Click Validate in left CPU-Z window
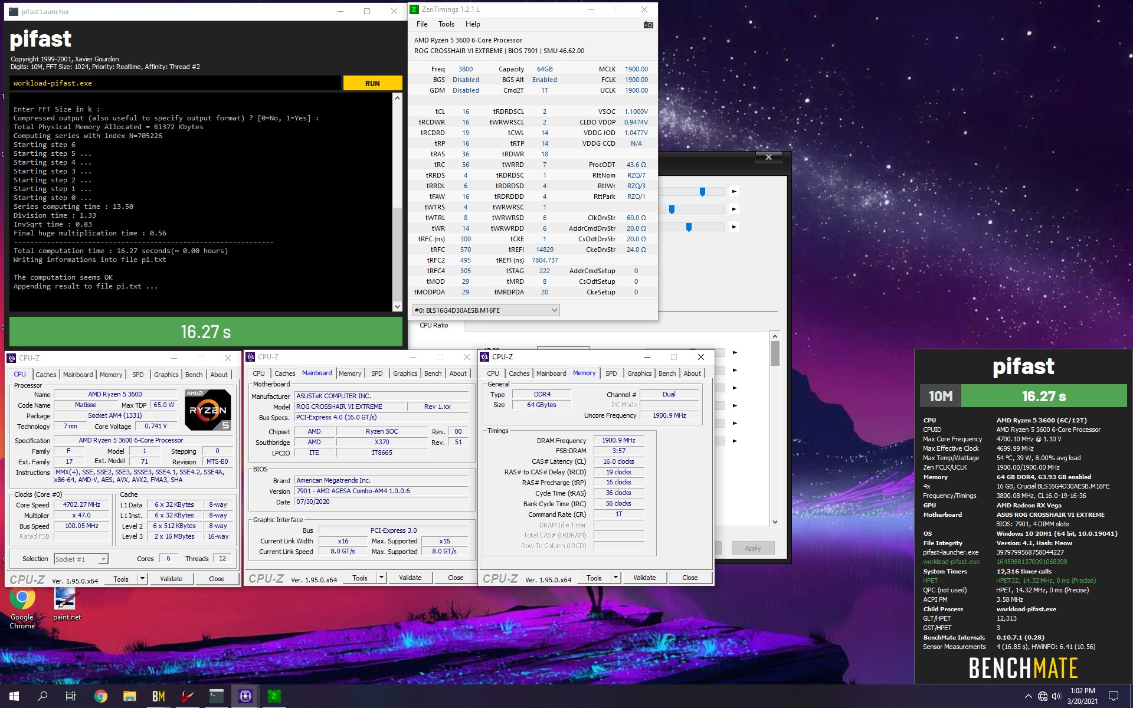 tap(171, 579)
